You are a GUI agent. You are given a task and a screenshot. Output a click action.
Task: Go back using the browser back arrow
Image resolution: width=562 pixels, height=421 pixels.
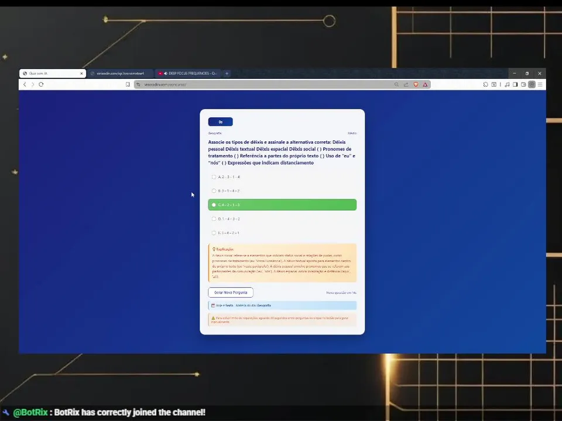coord(25,84)
